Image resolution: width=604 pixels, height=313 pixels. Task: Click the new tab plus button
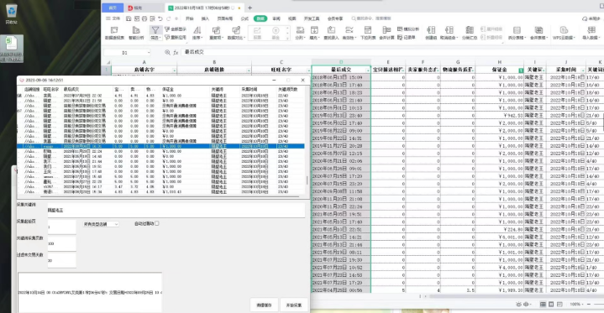click(x=249, y=8)
